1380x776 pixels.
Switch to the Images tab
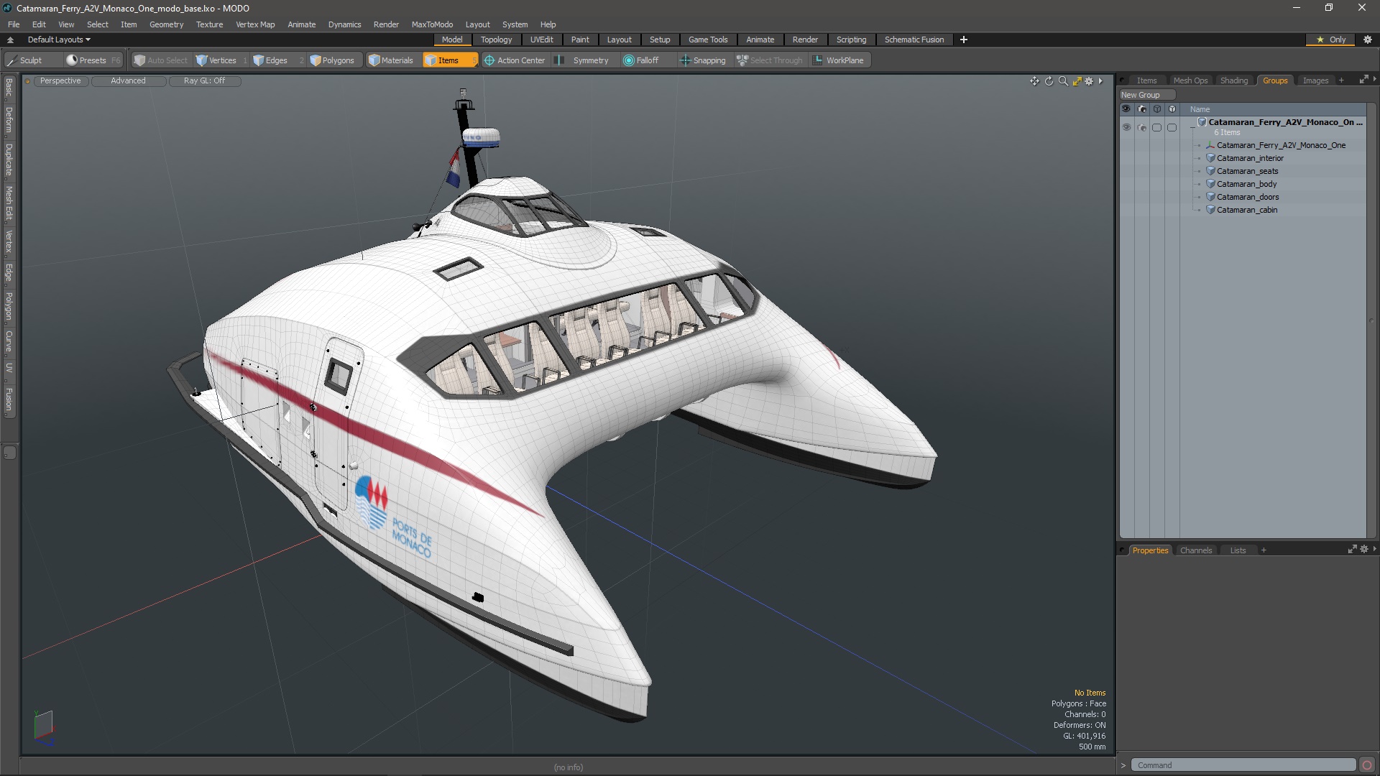click(1315, 80)
